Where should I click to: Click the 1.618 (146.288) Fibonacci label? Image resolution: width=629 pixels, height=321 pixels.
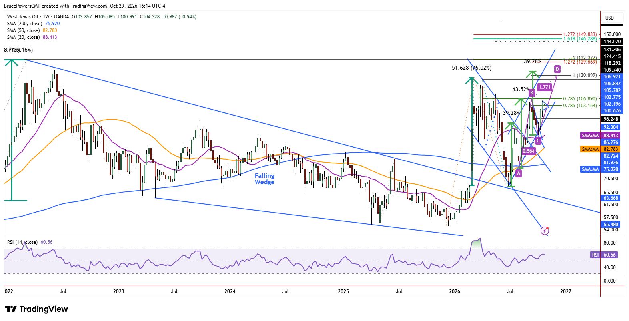tap(580, 39)
